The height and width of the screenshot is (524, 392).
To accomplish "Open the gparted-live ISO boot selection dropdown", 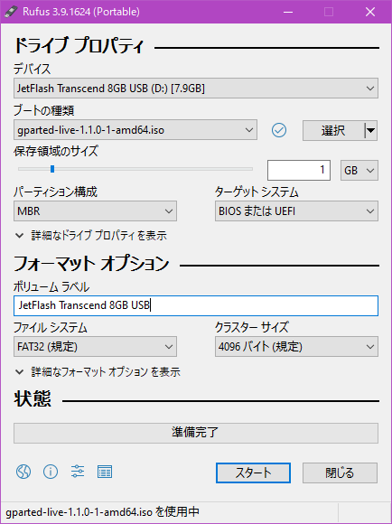I will coord(135,130).
